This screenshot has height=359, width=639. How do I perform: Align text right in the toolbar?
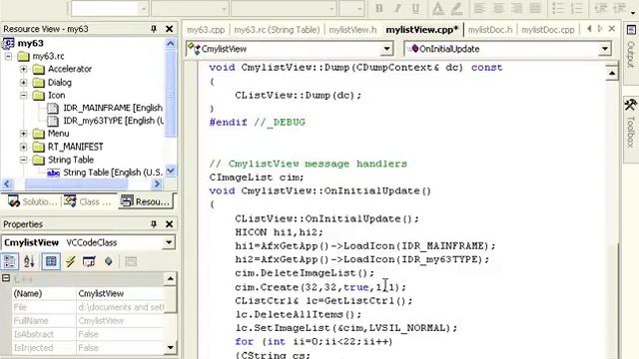click(517, 8)
